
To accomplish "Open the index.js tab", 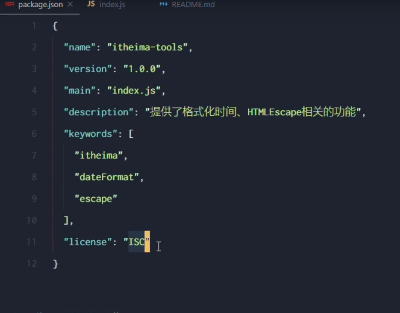I will 112,5.
